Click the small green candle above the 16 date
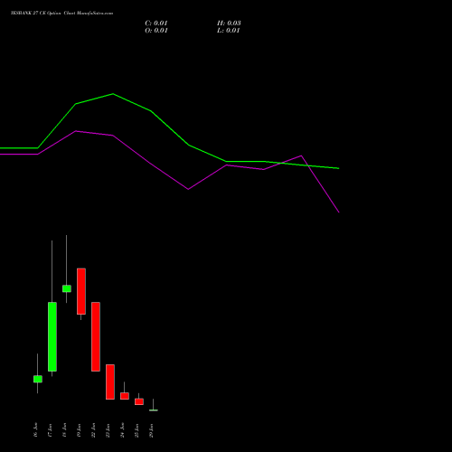Screen dimensions: 452x452 (38, 379)
